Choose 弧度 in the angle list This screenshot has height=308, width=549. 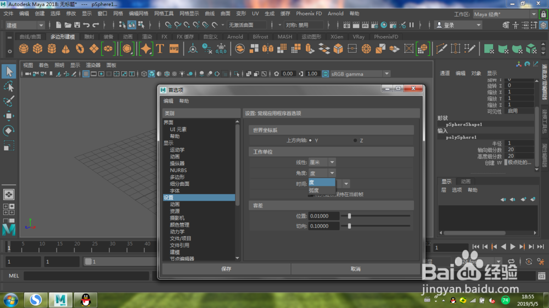tap(321, 191)
